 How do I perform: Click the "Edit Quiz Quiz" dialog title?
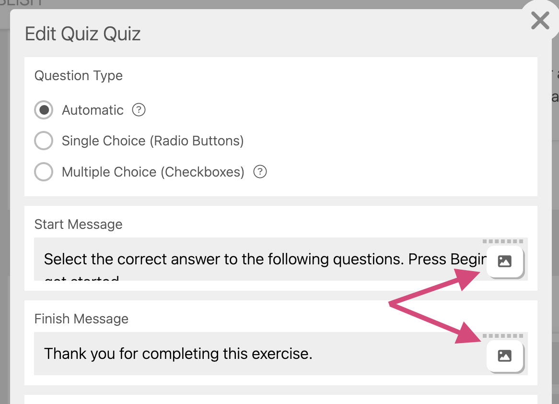click(82, 34)
